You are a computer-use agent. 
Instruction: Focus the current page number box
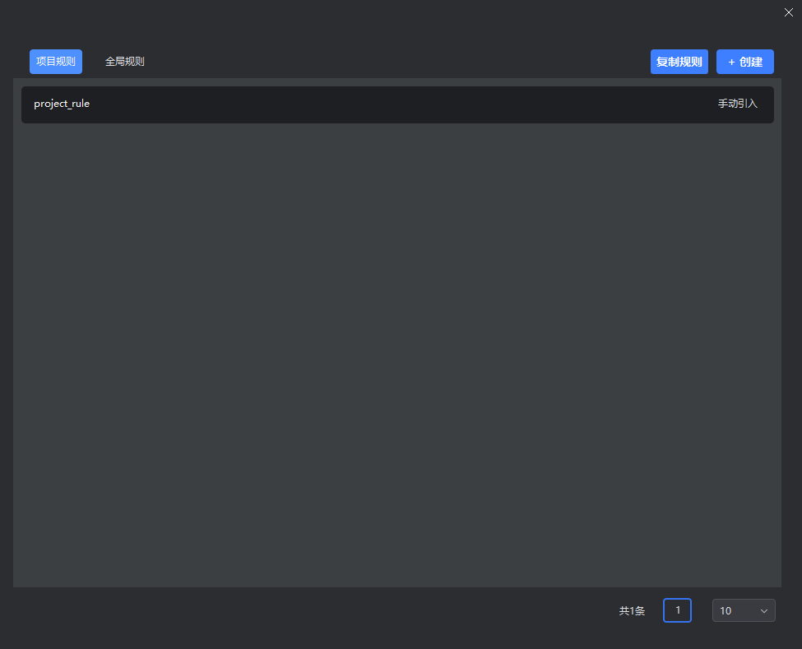[677, 610]
